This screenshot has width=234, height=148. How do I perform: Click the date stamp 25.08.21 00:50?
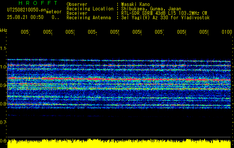click(x=25, y=17)
